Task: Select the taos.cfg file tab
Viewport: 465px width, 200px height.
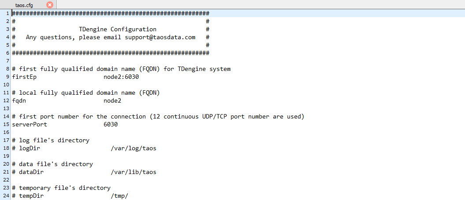Action: [x=24, y=5]
